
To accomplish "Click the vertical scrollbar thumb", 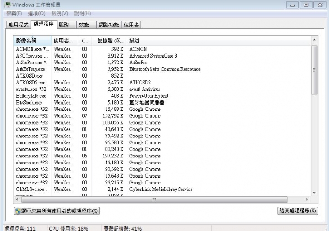I will [314, 70].
